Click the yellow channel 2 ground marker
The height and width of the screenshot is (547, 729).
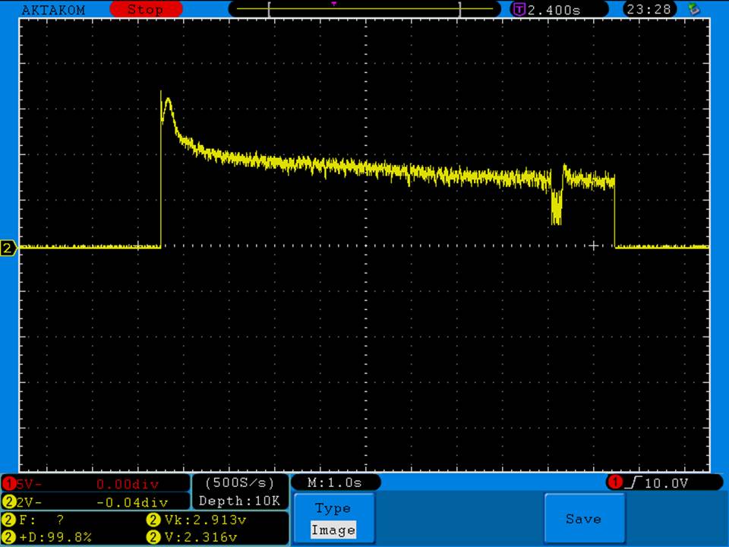(8, 248)
